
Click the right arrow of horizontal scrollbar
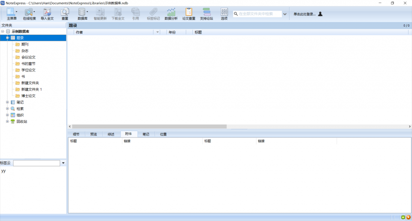tap(410, 126)
